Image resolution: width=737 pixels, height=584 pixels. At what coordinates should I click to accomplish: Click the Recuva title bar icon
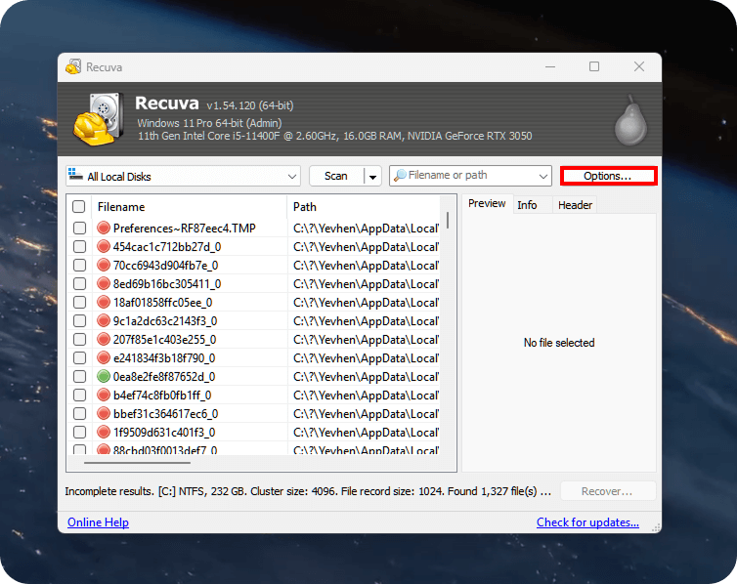(73, 66)
